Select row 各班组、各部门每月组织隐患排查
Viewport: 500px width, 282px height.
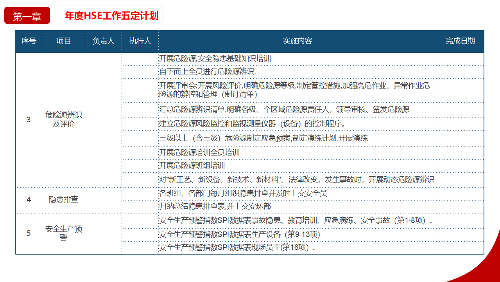[297, 193]
